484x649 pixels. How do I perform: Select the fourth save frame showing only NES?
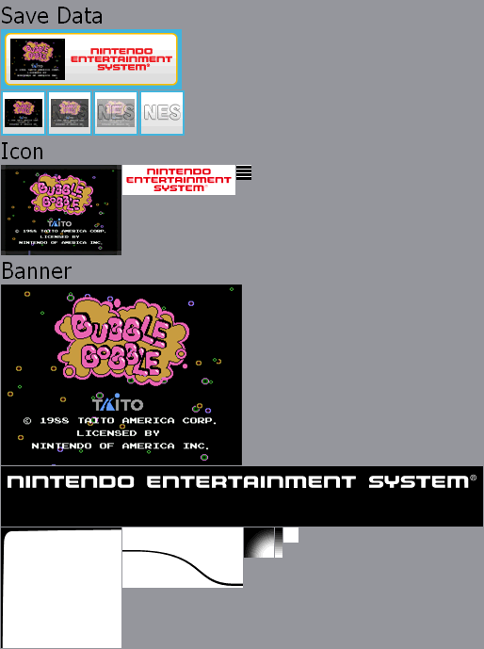162,113
